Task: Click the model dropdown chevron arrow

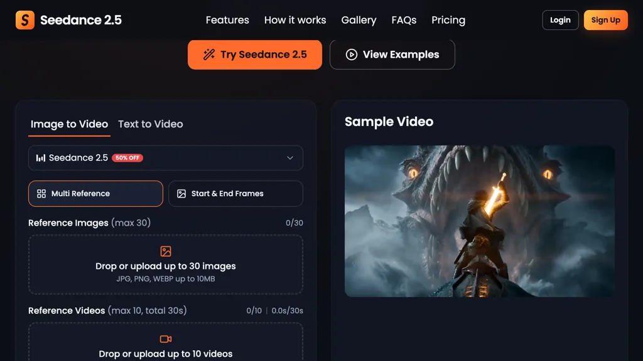Action: (x=290, y=158)
